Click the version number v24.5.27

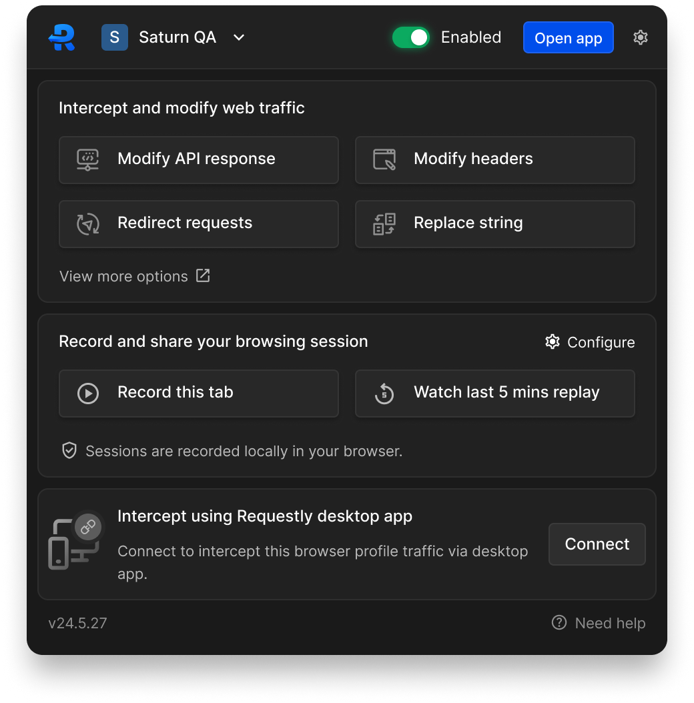tap(77, 623)
